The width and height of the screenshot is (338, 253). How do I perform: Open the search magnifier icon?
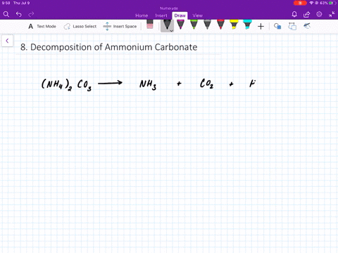6,14
